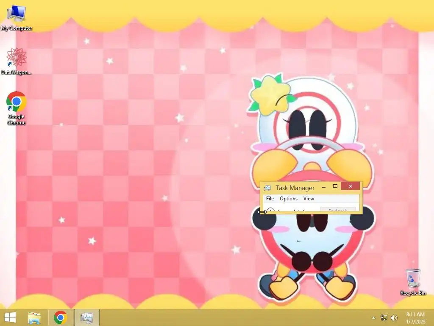Select the Recycle Bin icon

pos(413,282)
